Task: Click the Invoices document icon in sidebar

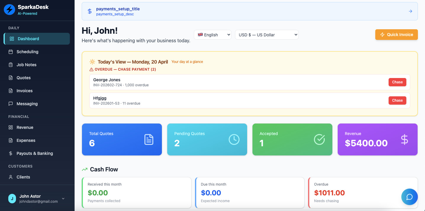Action: click(11, 91)
